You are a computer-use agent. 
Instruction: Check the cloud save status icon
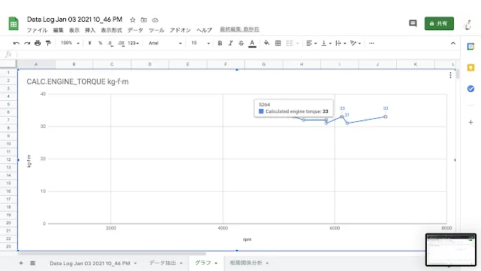pyautogui.click(x=156, y=20)
